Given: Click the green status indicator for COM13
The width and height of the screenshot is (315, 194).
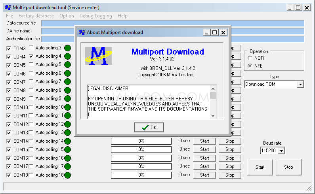Looking at the screenshot, I should click(67, 133).
